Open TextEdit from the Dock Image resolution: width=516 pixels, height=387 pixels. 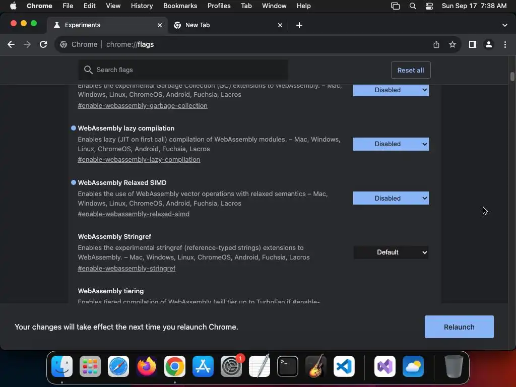click(x=260, y=366)
